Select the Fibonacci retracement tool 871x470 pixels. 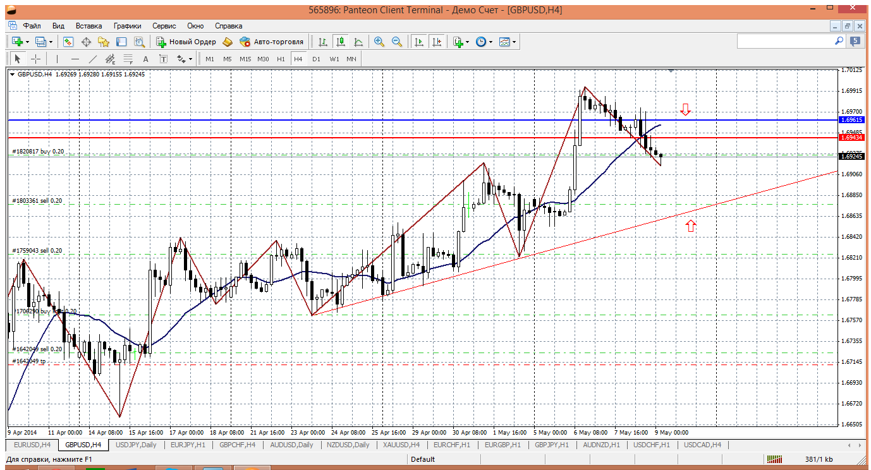tap(128, 59)
